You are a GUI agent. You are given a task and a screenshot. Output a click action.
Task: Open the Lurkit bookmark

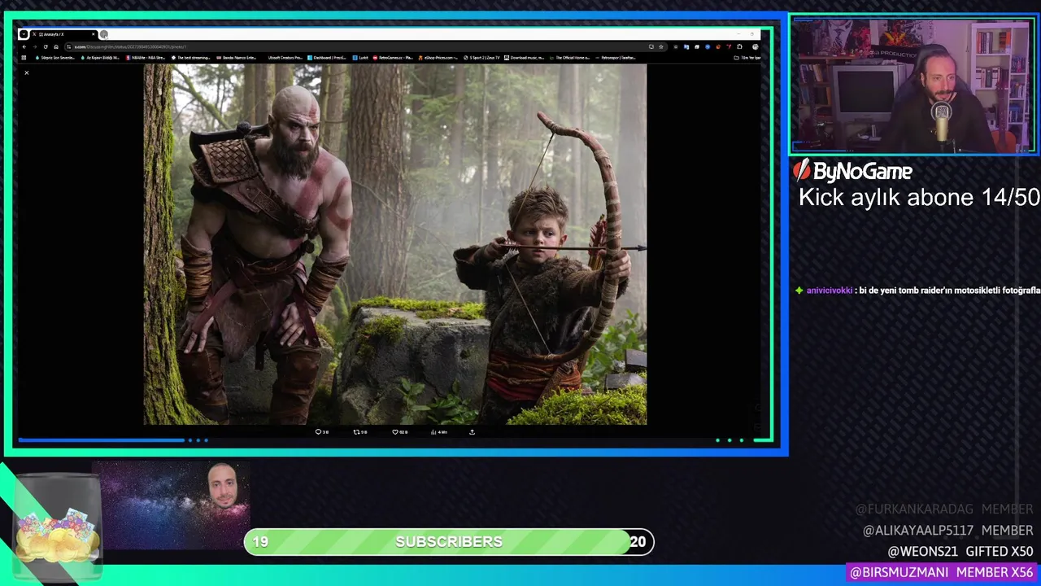[359, 58]
